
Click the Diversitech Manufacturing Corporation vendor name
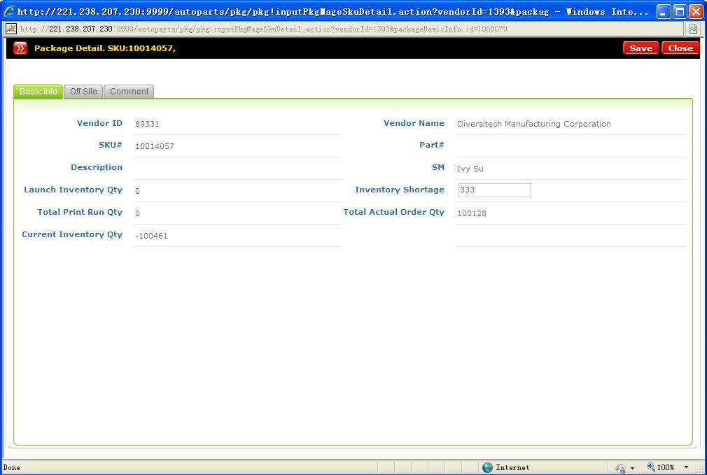click(533, 124)
